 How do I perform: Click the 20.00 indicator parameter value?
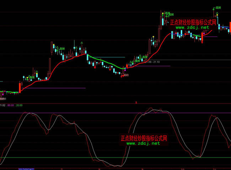click(19, 105)
